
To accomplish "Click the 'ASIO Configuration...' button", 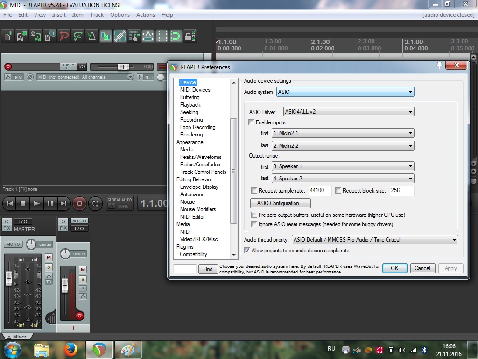I will [280, 203].
